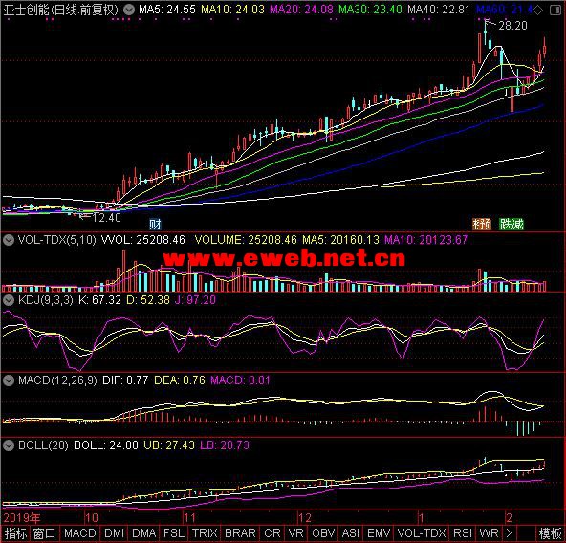This screenshot has height=543, width=566.
Task: Switch to MACD indicator tab
Action: [x=79, y=533]
